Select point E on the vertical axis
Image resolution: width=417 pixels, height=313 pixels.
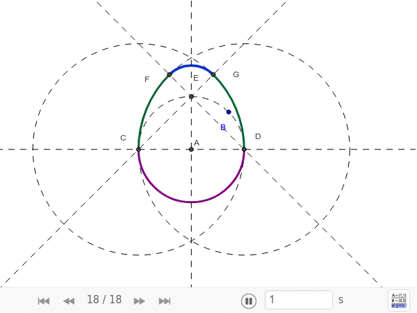[191, 97]
